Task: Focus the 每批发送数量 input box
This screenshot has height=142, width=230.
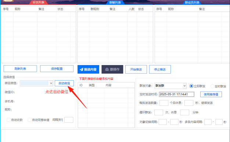Action: pyautogui.click(x=164, y=103)
